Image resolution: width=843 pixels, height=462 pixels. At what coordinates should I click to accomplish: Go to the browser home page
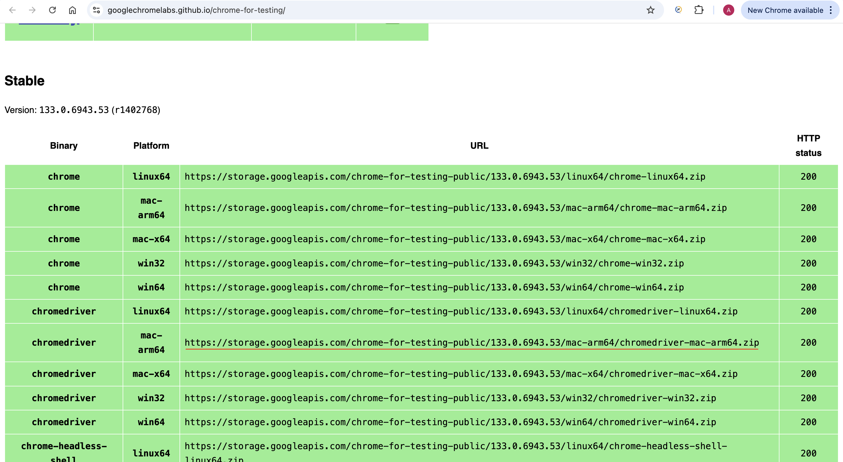pyautogui.click(x=72, y=10)
